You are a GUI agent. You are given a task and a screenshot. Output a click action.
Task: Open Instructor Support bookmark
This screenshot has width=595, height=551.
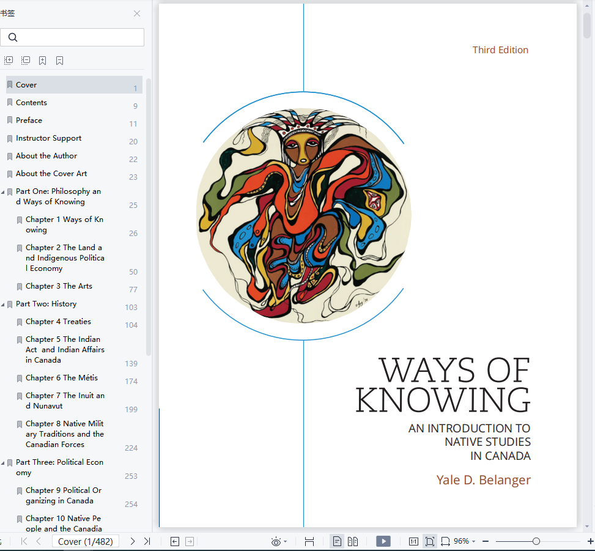click(74, 138)
